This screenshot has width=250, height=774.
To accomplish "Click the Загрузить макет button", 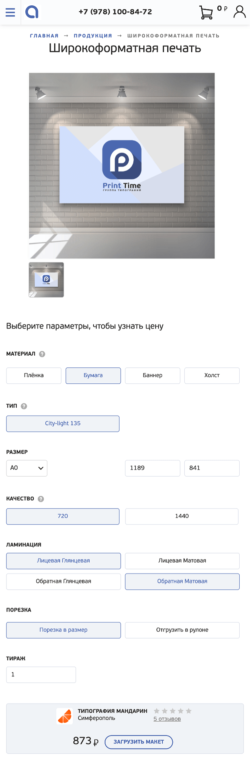I will point(139,742).
